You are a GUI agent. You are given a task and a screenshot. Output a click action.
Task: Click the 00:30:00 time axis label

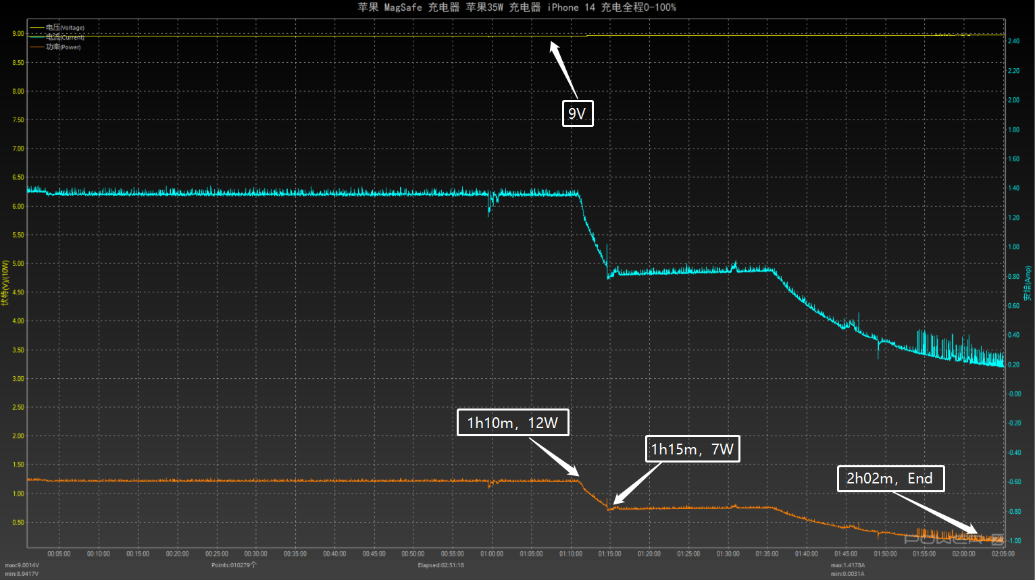pos(255,554)
